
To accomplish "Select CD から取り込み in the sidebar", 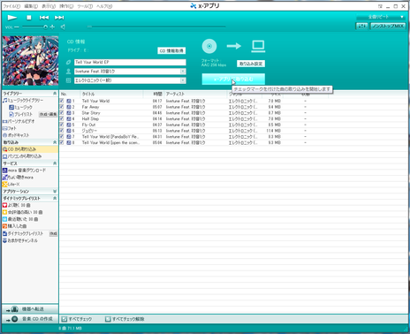I will pyautogui.click(x=30, y=149).
